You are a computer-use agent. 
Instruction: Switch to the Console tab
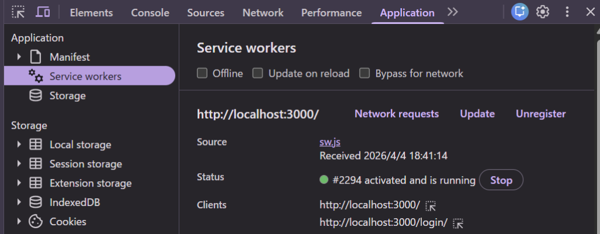pyautogui.click(x=150, y=12)
